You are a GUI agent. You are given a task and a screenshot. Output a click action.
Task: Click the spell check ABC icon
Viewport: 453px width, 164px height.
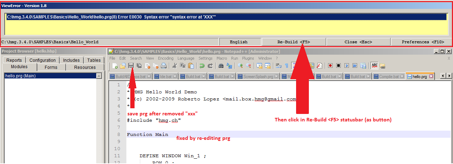pyautogui.click(x=374, y=66)
